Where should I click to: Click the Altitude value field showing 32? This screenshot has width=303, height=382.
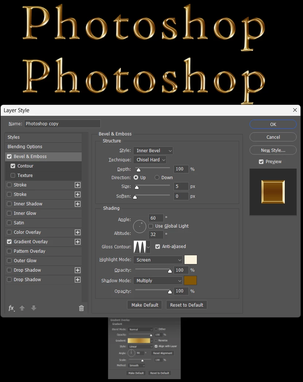[156, 235]
